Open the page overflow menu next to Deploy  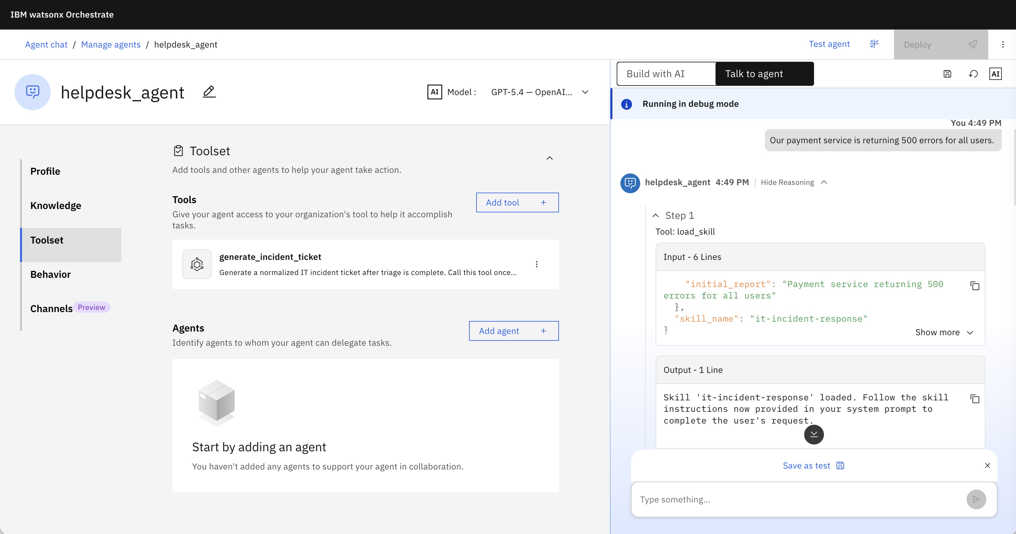pyautogui.click(x=1003, y=44)
